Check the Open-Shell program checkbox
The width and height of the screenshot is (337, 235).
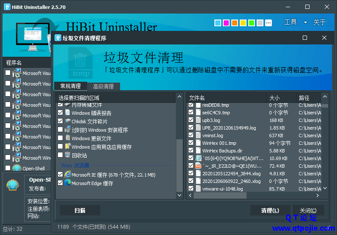tap(8, 168)
